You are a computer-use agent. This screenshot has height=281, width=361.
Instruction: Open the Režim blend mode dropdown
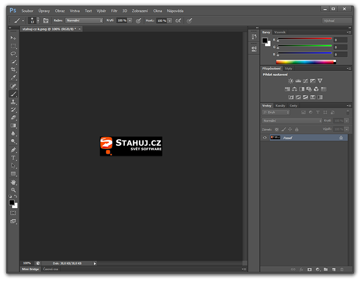tap(84, 21)
